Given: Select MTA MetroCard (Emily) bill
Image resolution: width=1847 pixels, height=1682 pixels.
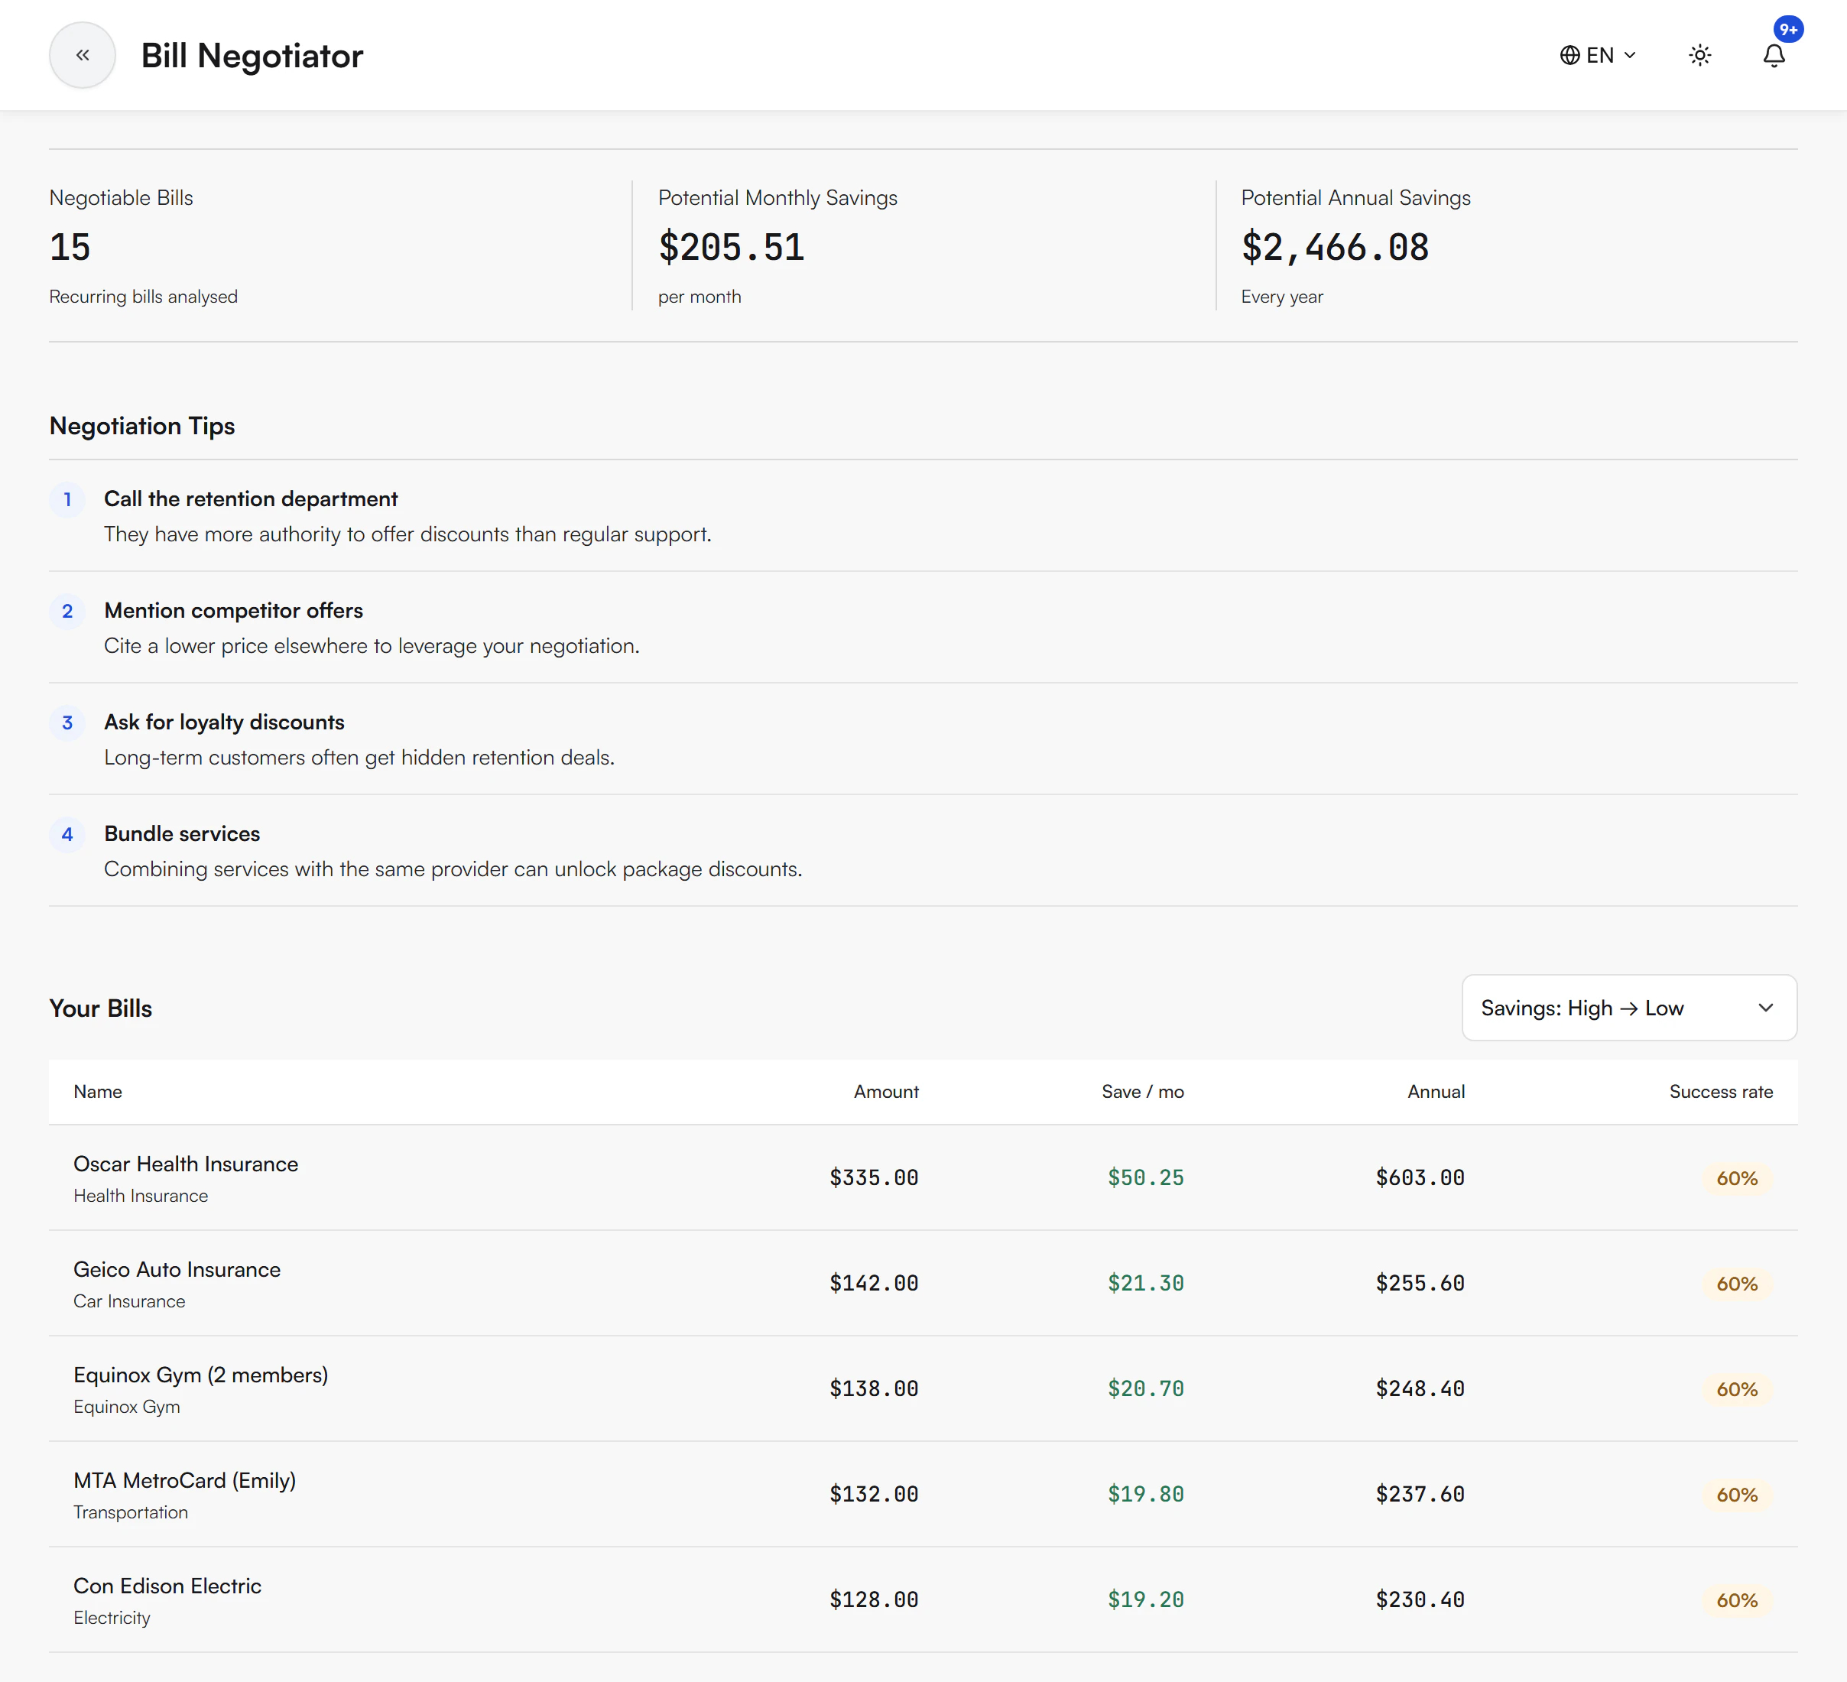Looking at the screenshot, I should [185, 1479].
